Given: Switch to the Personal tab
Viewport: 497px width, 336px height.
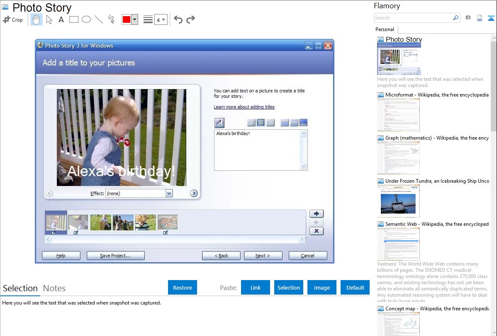Looking at the screenshot, I should click(385, 29).
